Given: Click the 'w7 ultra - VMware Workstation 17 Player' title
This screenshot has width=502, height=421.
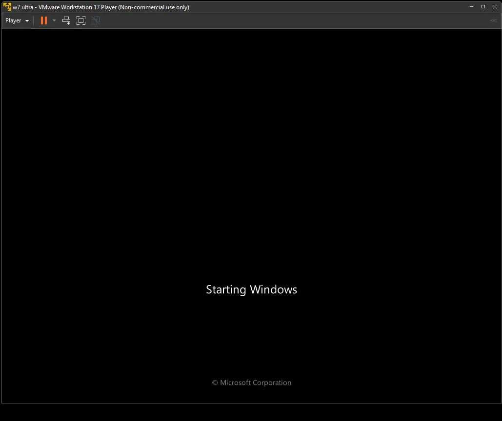Looking at the screenshot, I should tap(101, 7).
